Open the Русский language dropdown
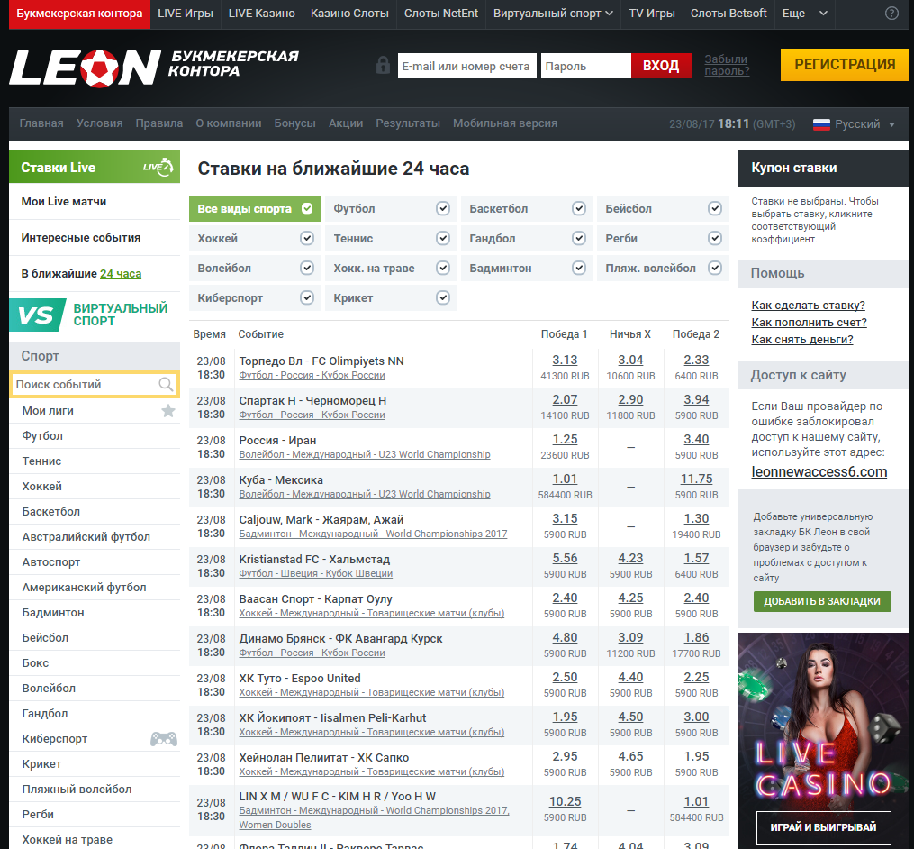Viewport: 914px width, 849px height. click(854, 124)
